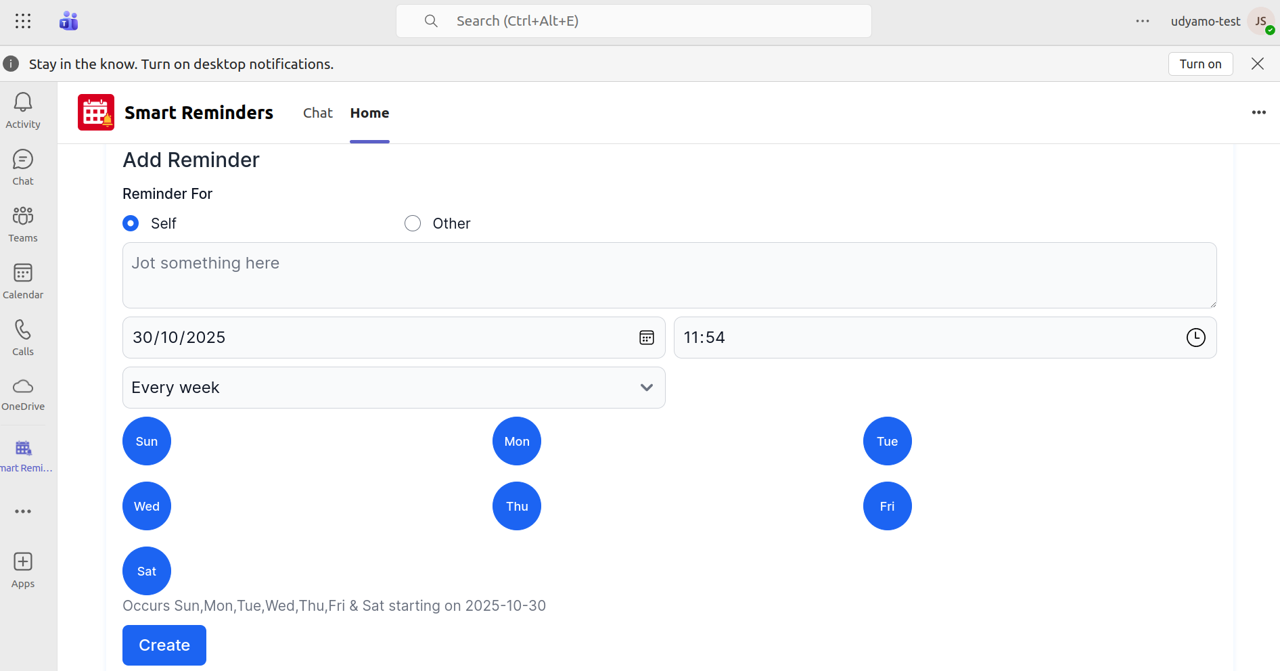
Task: Open Teams from the left rail
Action: point(23,224)
